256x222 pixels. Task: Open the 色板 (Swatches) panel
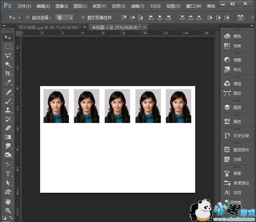click(237, 46)
